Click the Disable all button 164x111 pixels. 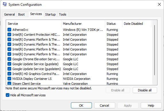point(145,90)
